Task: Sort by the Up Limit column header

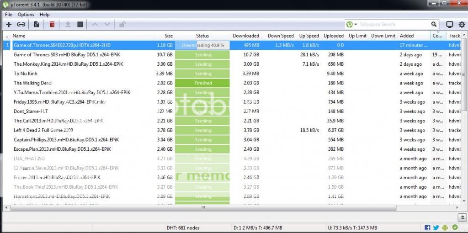Action: 357,36
